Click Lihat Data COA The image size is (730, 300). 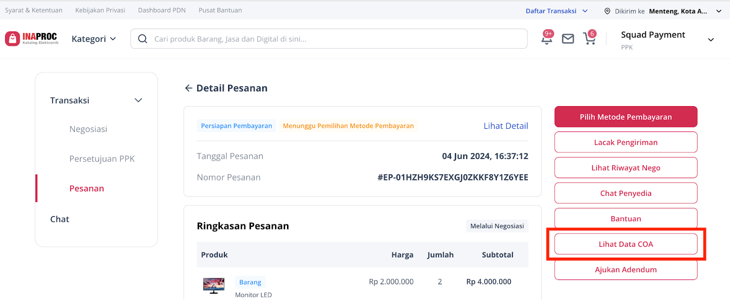pos(626,244)
